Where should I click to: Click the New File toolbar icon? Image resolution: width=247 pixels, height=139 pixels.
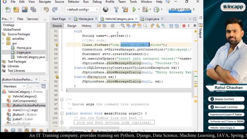[8, 10]
